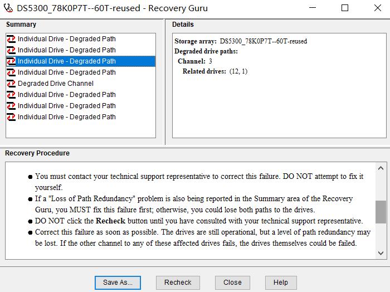Select the Degraded Path entry just below Degraded Drive Channel
The height and width of the screenshot is (292, 390).
coord(66,95)
